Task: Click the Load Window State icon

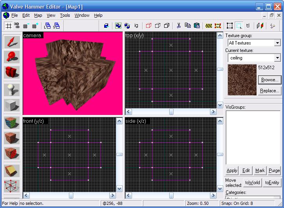Action: (47, 26)
